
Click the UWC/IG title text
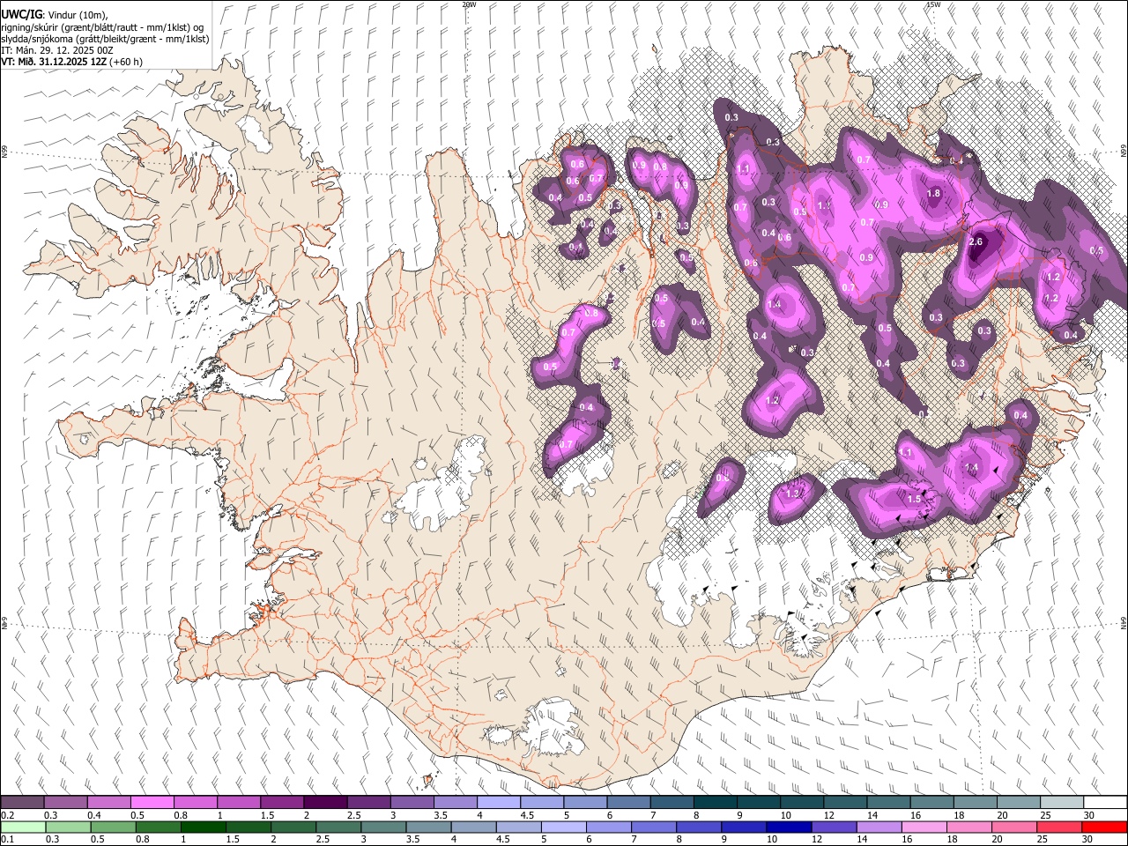click(x=21, y=15)
